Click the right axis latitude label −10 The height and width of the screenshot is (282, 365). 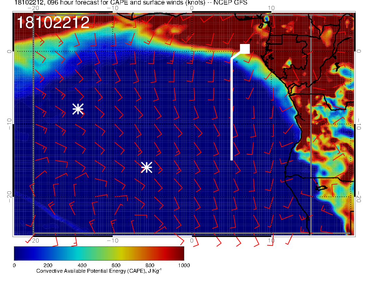359,124
